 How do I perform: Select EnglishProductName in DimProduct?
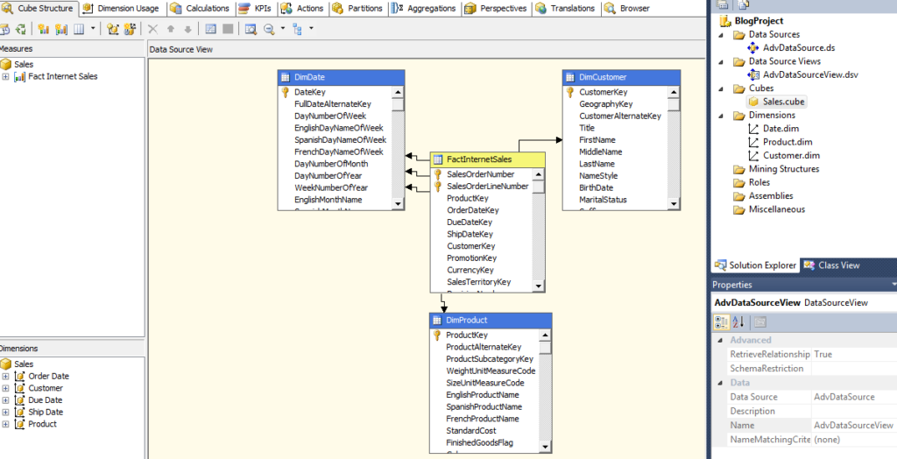(x=484, y=394)
